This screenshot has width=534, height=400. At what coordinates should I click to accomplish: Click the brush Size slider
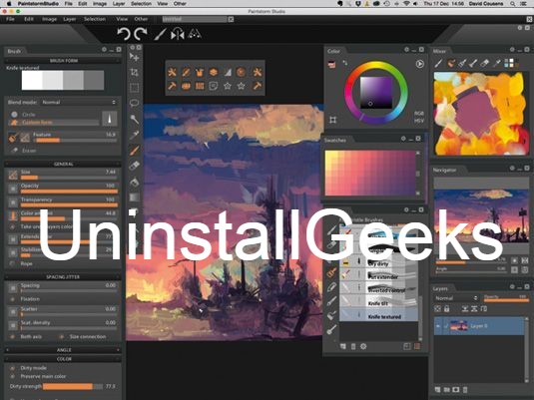69,178
